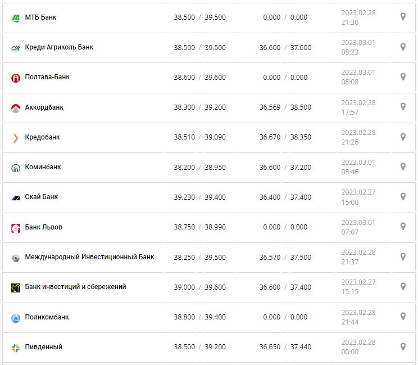Select Банк инвестиций и сбережений name

coord(75,287)
